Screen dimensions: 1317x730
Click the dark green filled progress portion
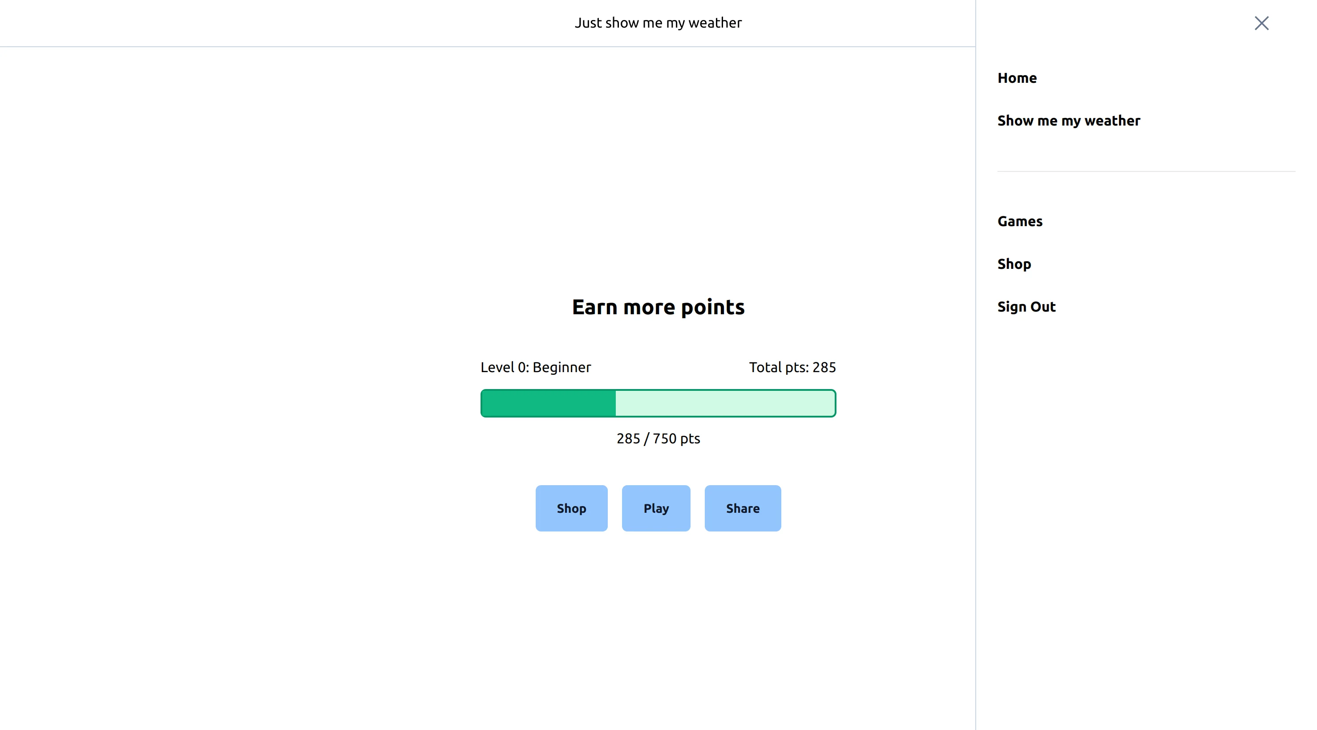(548, 403)
